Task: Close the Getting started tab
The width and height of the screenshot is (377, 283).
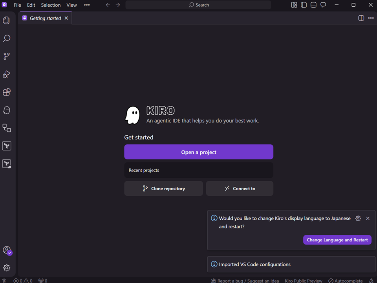Action: coord(66,18)
